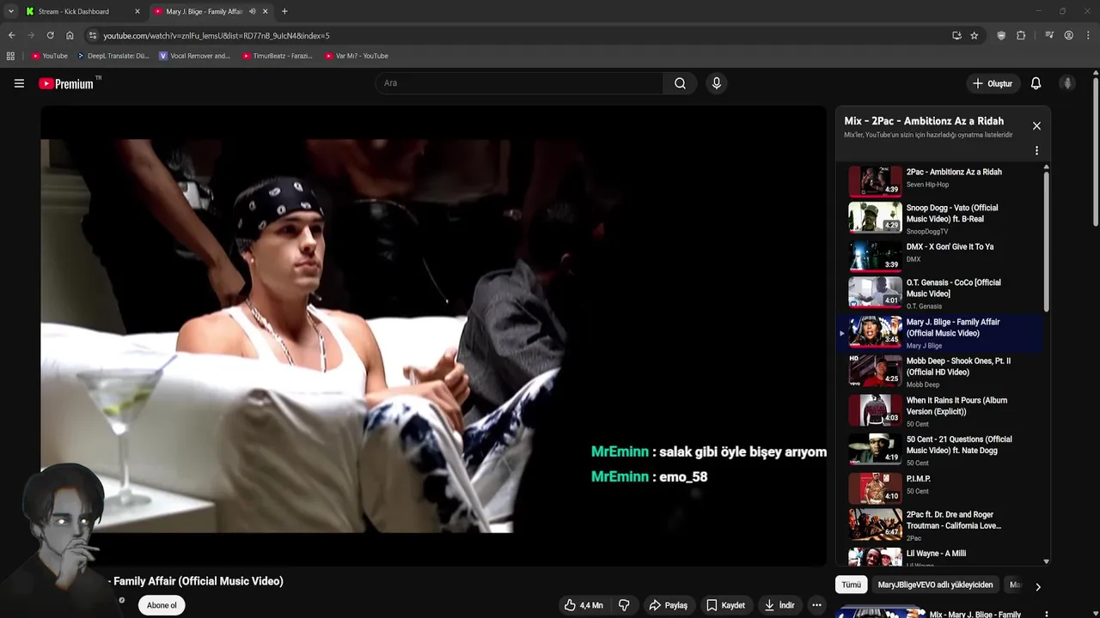The width and height of the screenshot is (1100, 618).
Task: Show next filter chips with arrow
Action: (1037, 587)
